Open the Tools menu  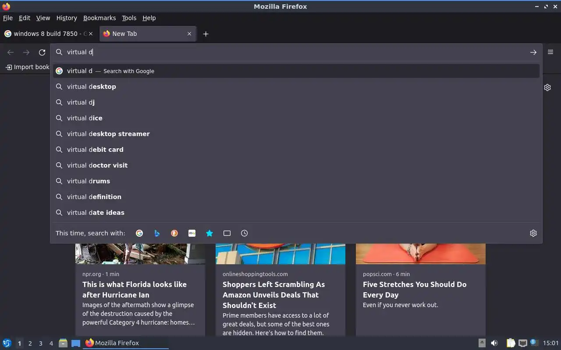pos(129,18)
